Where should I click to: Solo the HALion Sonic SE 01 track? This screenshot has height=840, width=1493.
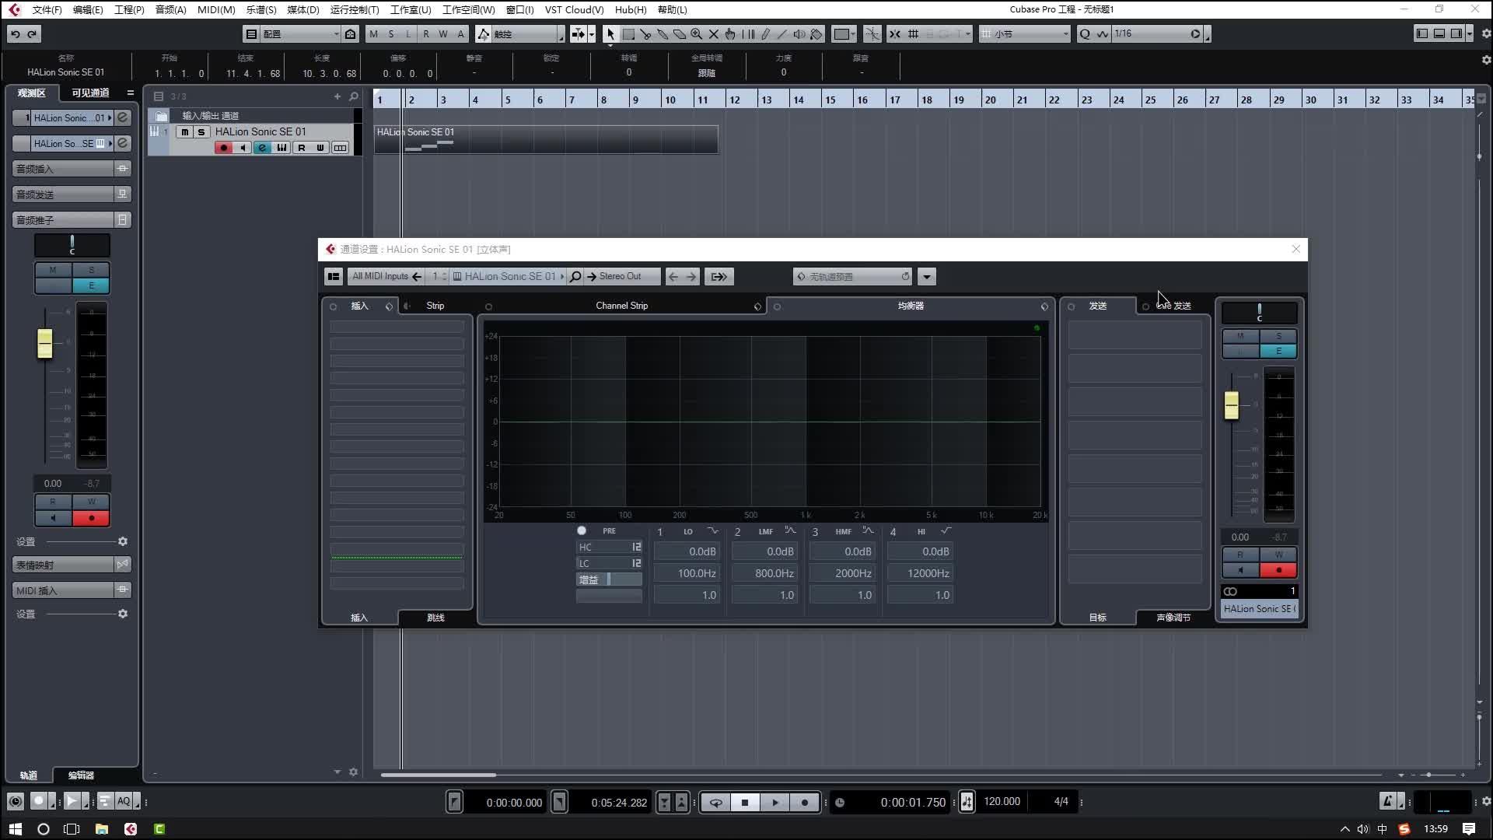(x=201, y=132)
